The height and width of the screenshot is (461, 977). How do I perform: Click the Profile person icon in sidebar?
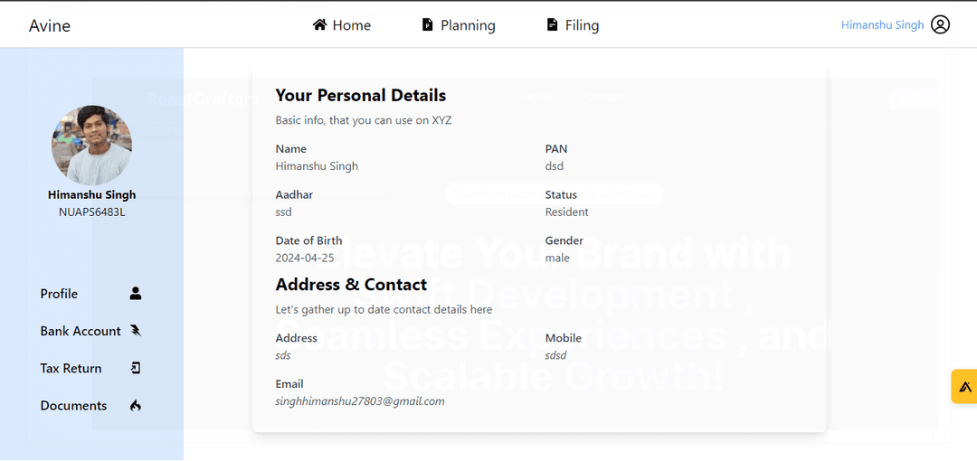tap(136, 294)
